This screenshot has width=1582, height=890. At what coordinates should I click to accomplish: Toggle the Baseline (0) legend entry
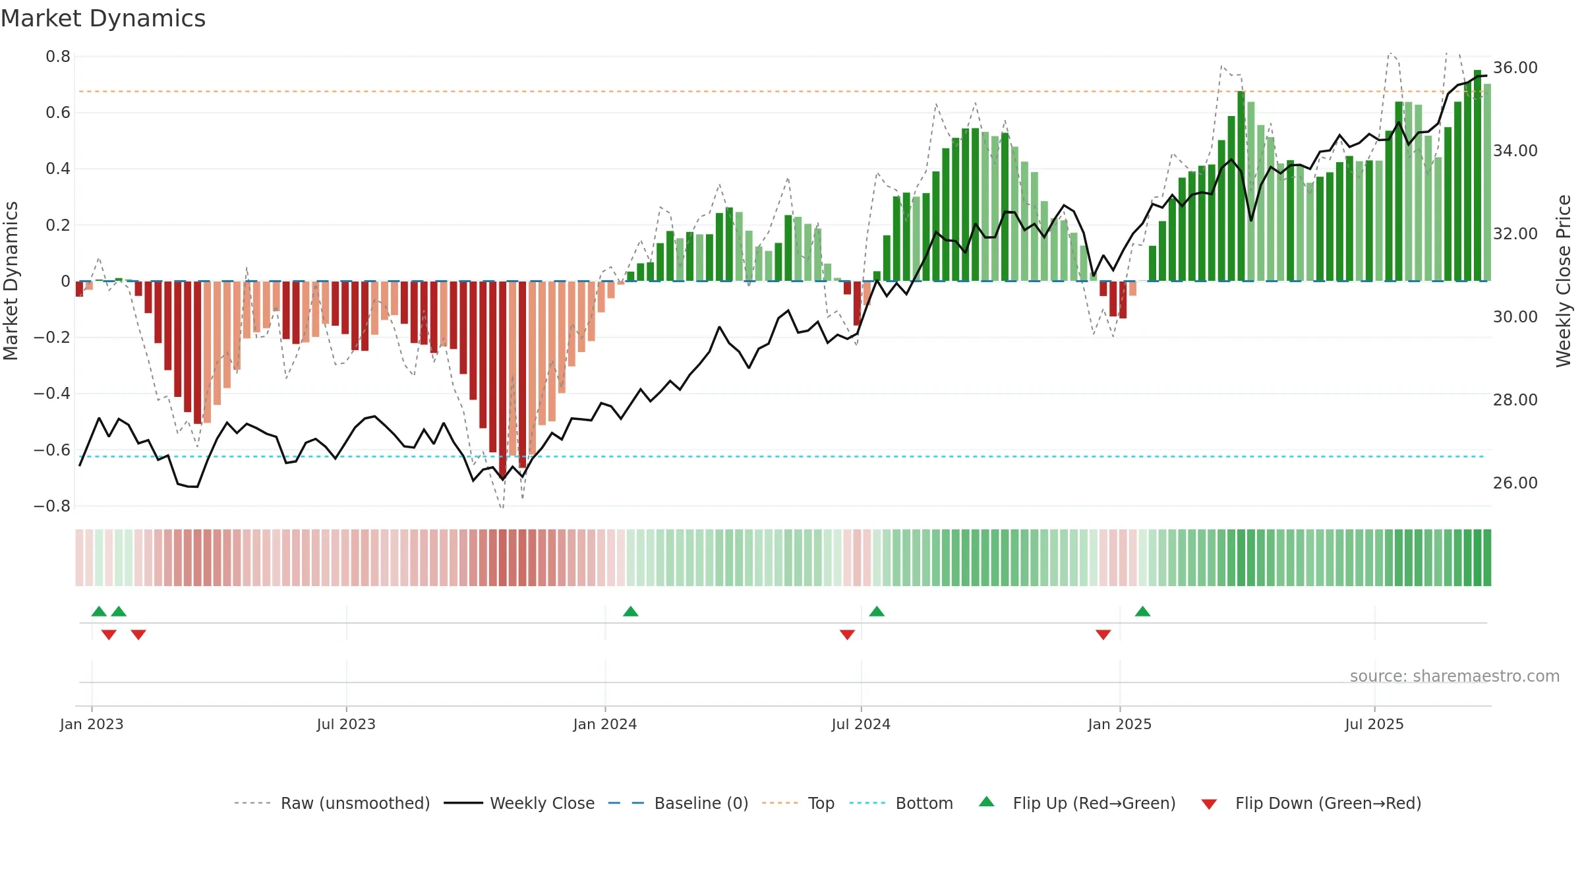(x=678, y=803)
